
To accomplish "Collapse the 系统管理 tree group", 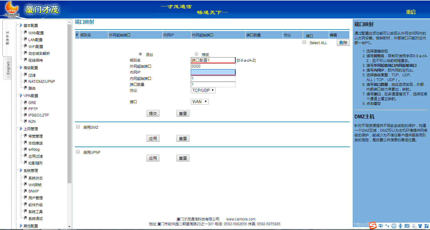I will [21, 170].
